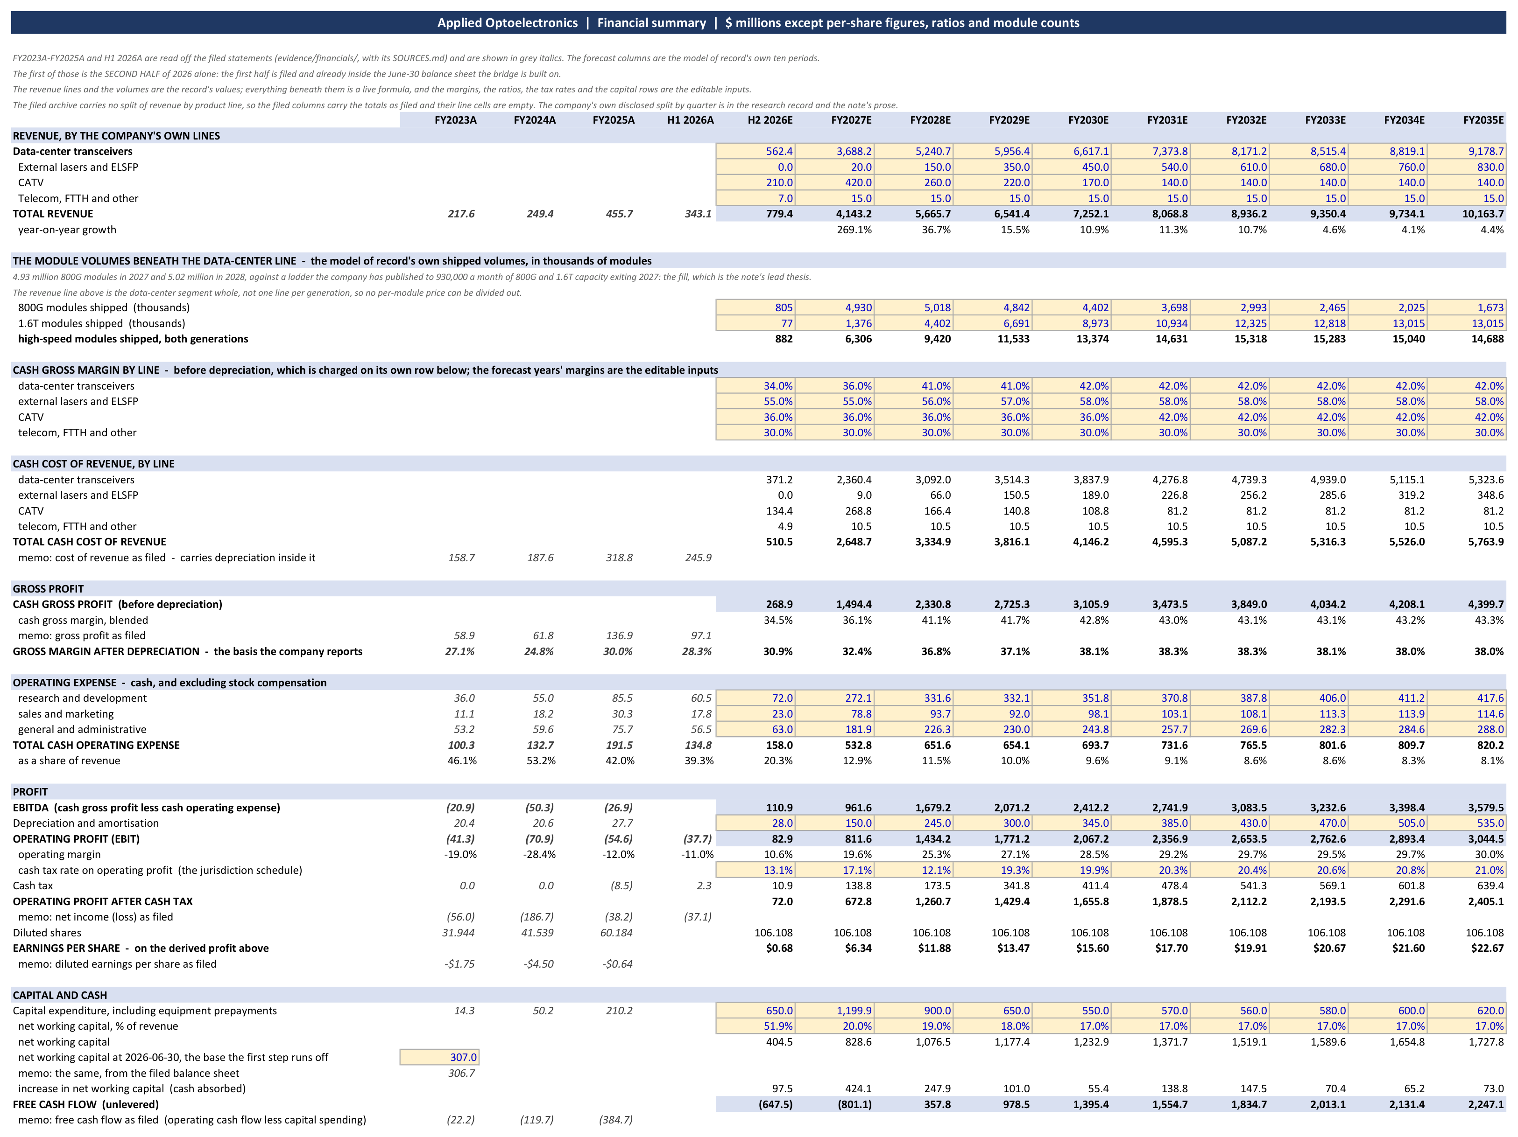Select FY2035E 1.6T modules shipped 13,015
1518x1137 pixels.
pyautogui.click(x=1467, y=323)
